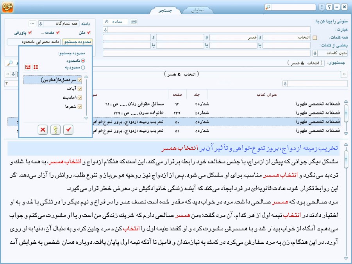Toggle the مقدمه checkbox
Image resolution: width=352 pixels, height=264 pixels.
pyautogui.click(x=58, y=32)
